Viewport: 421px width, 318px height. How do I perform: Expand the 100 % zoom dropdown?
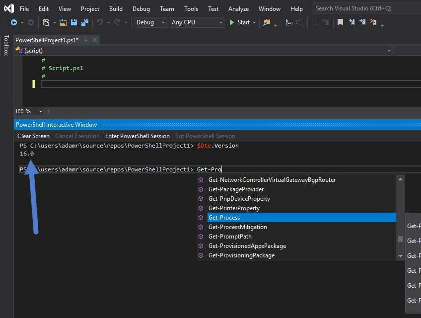click(x=41, y=111)
